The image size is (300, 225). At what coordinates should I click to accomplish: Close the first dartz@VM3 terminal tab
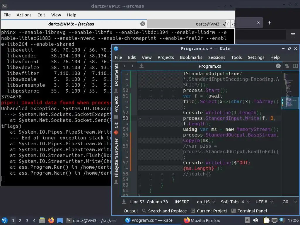[143, 24]
